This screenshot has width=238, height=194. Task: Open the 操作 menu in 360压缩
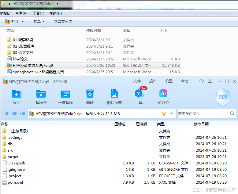(x=153, y=81)
